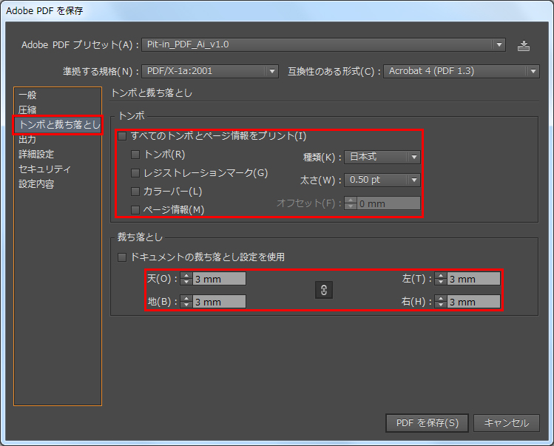Viewport: 554px width, 446px height.
Task: Check ドキュメントの裁ち落とし設定を使用 option
Action: click(x=122, y=257)
